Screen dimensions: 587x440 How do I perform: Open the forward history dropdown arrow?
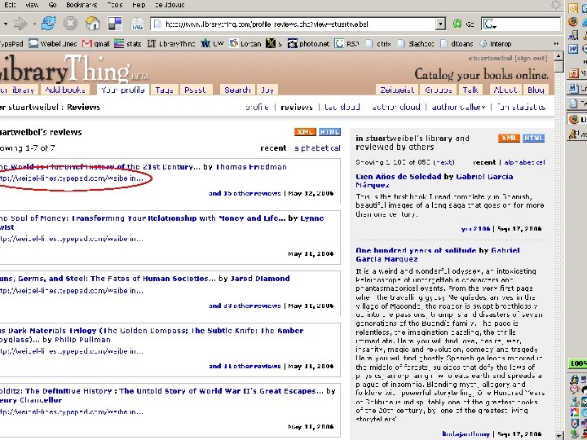point(34,24)
